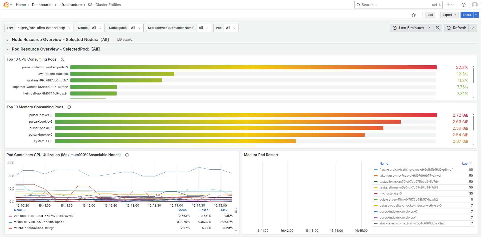
Task: Click info icon beside Top 10 Memory Consuming Pods
Action: pos(69,107)
